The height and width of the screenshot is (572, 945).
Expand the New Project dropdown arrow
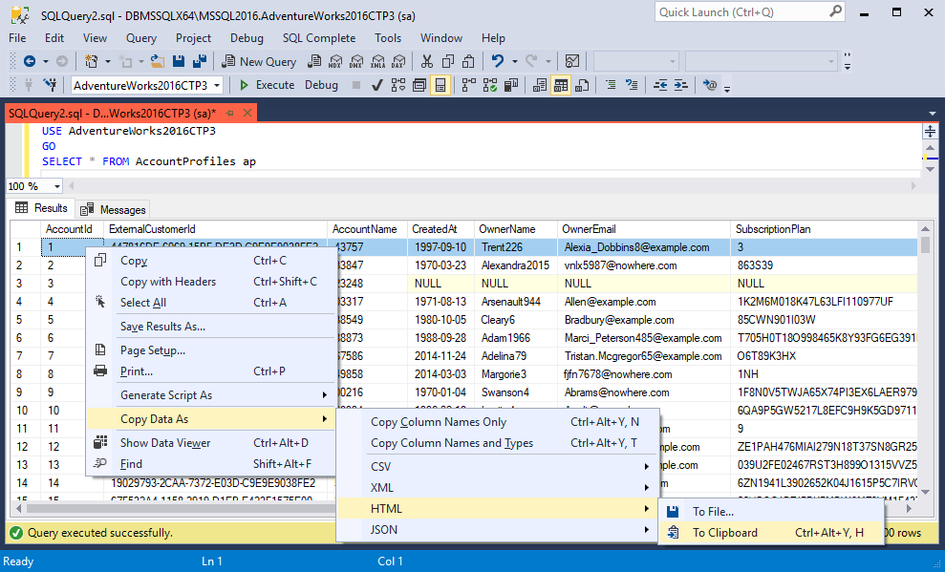coord(107,61)
